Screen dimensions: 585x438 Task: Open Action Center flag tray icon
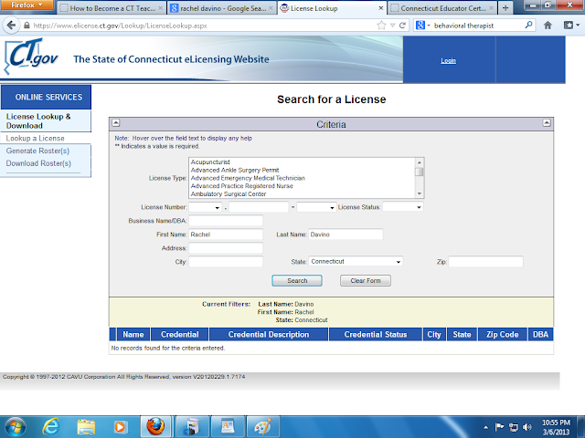click(x=499, y=427)
